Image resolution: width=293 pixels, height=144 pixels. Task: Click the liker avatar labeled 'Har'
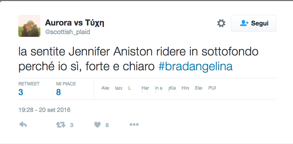[x=145, y=88]
